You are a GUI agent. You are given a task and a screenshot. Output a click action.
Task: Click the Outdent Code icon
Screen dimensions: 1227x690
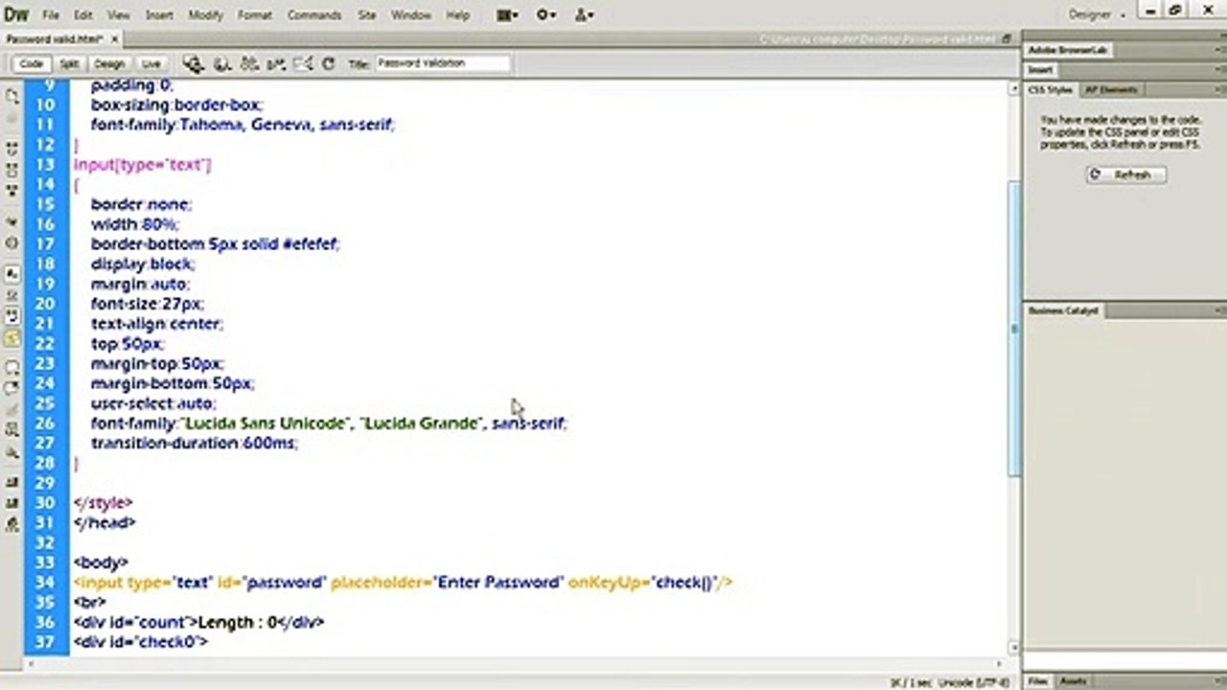click(12, 503)
